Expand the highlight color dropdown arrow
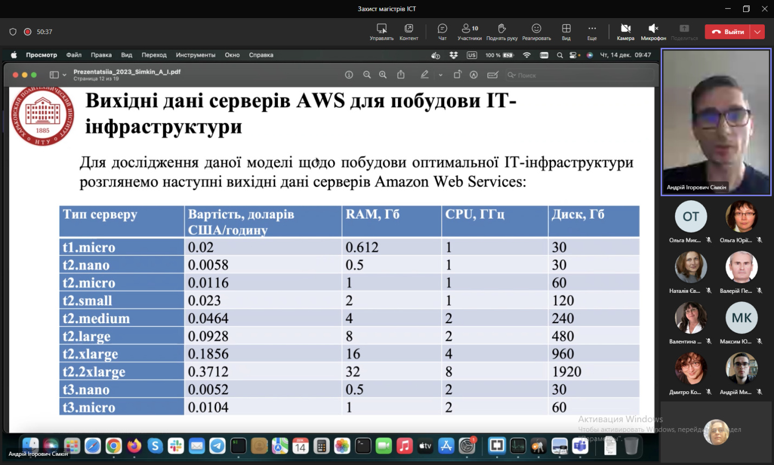 pos(440,75)
